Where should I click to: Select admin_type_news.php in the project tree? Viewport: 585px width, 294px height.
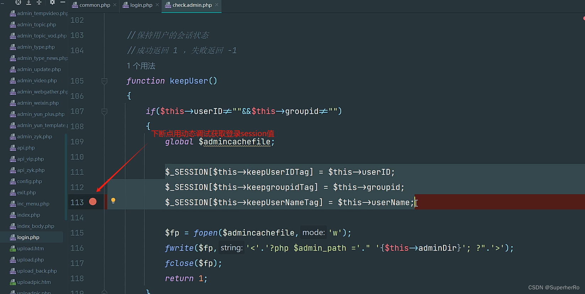click(x=38, y=58)
